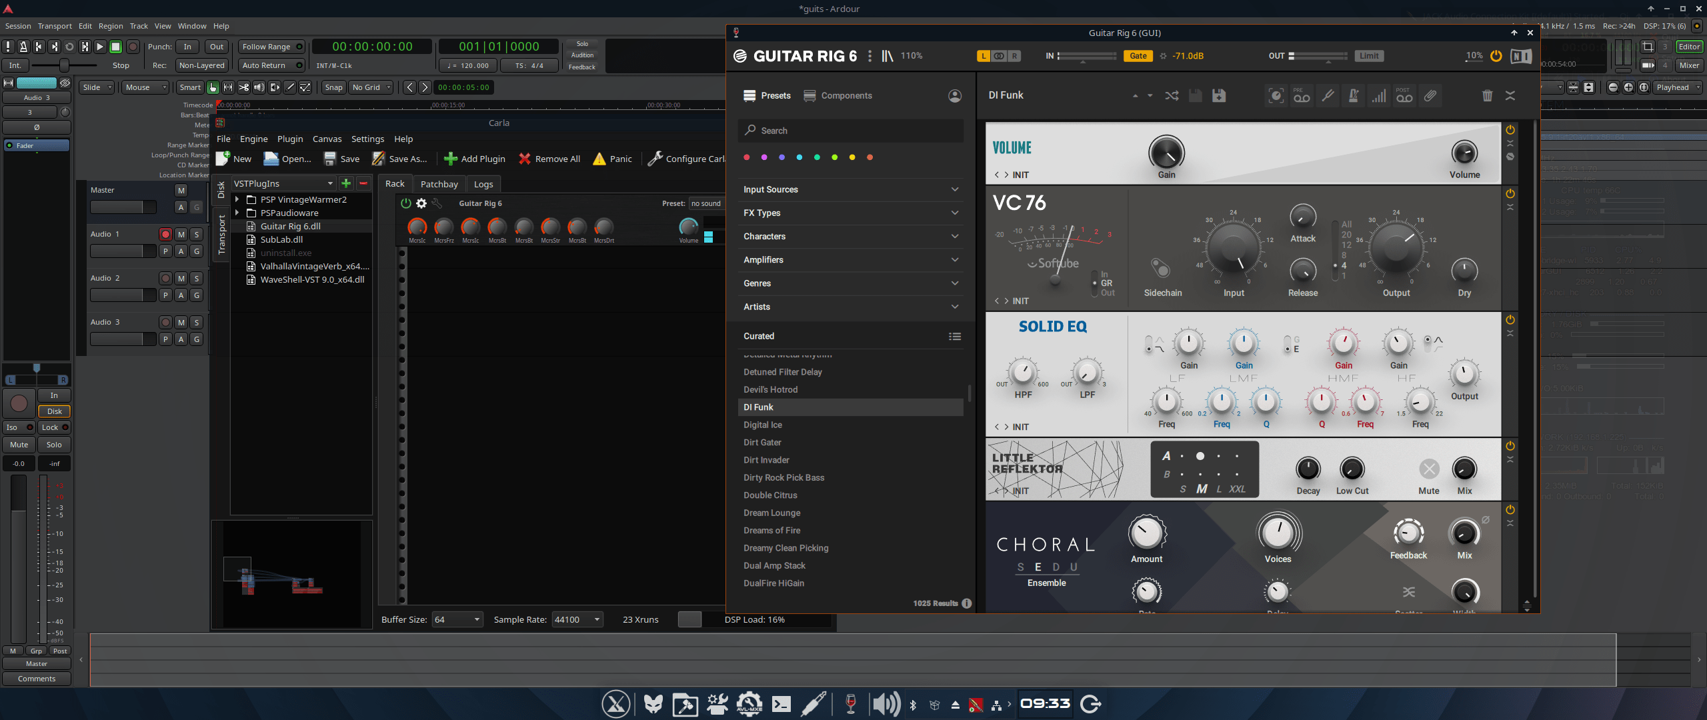Open preset attachments via paperclip icon

pos(1430,95)
